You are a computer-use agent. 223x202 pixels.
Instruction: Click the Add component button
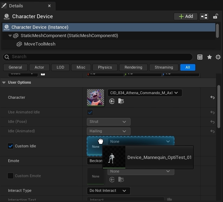pyautogui.click(x=186, y=16)
